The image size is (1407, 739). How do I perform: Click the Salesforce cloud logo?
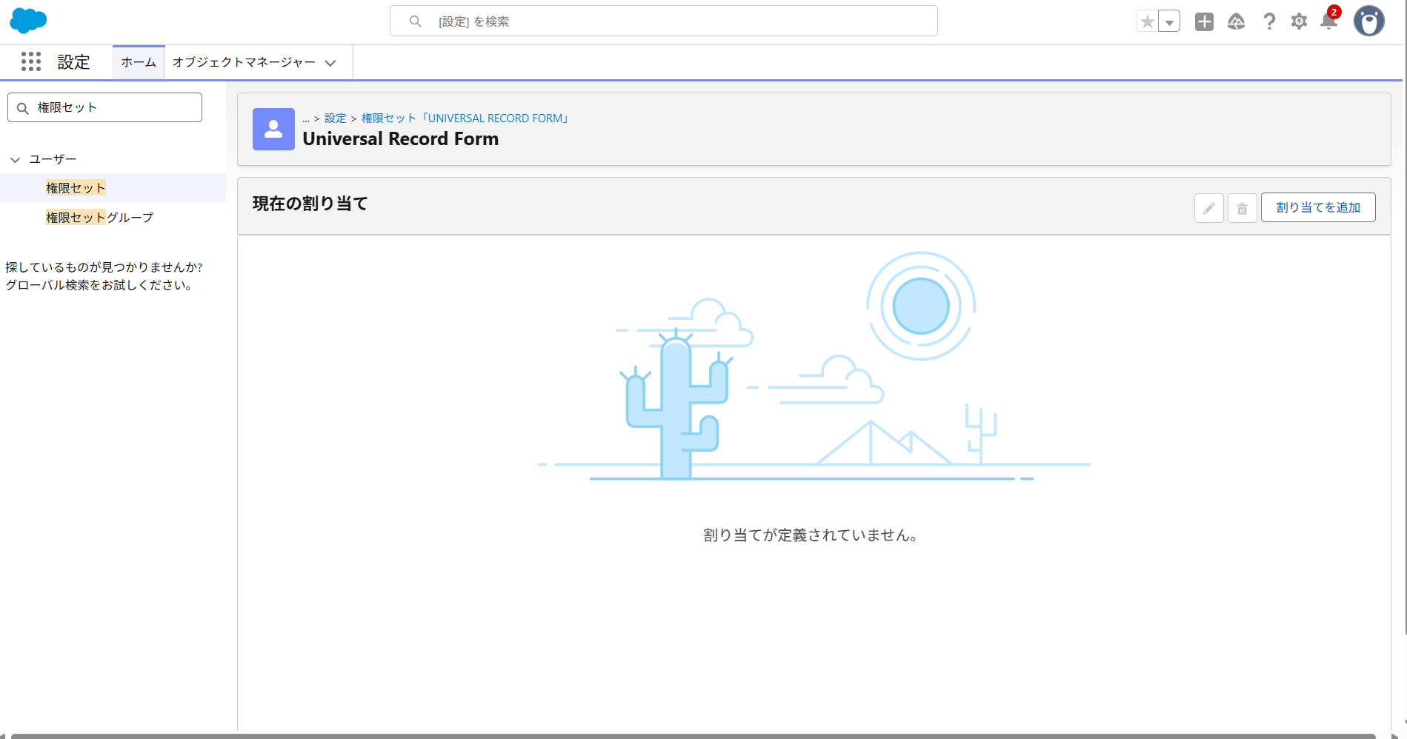pos(27,20)
